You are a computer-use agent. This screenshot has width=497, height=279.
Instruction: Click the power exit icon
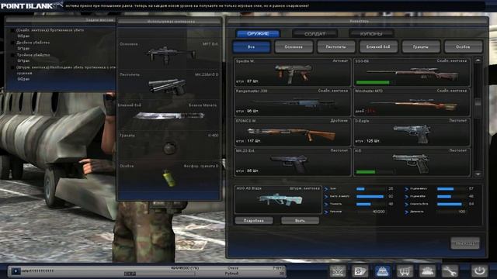pyautogui.click(x=480, y=271)
